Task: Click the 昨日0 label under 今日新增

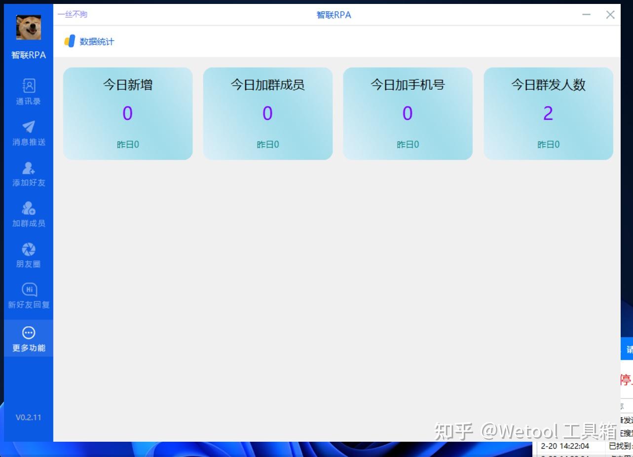Action: pyautogui.click(x=127, y=144)
